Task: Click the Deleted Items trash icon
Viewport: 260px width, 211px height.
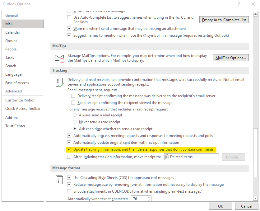Action: click(167, 157)
